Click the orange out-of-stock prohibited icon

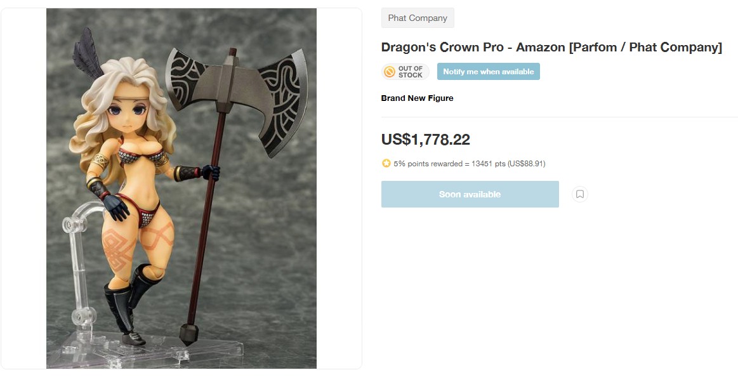pyautogui.click(x=390, y=72)
